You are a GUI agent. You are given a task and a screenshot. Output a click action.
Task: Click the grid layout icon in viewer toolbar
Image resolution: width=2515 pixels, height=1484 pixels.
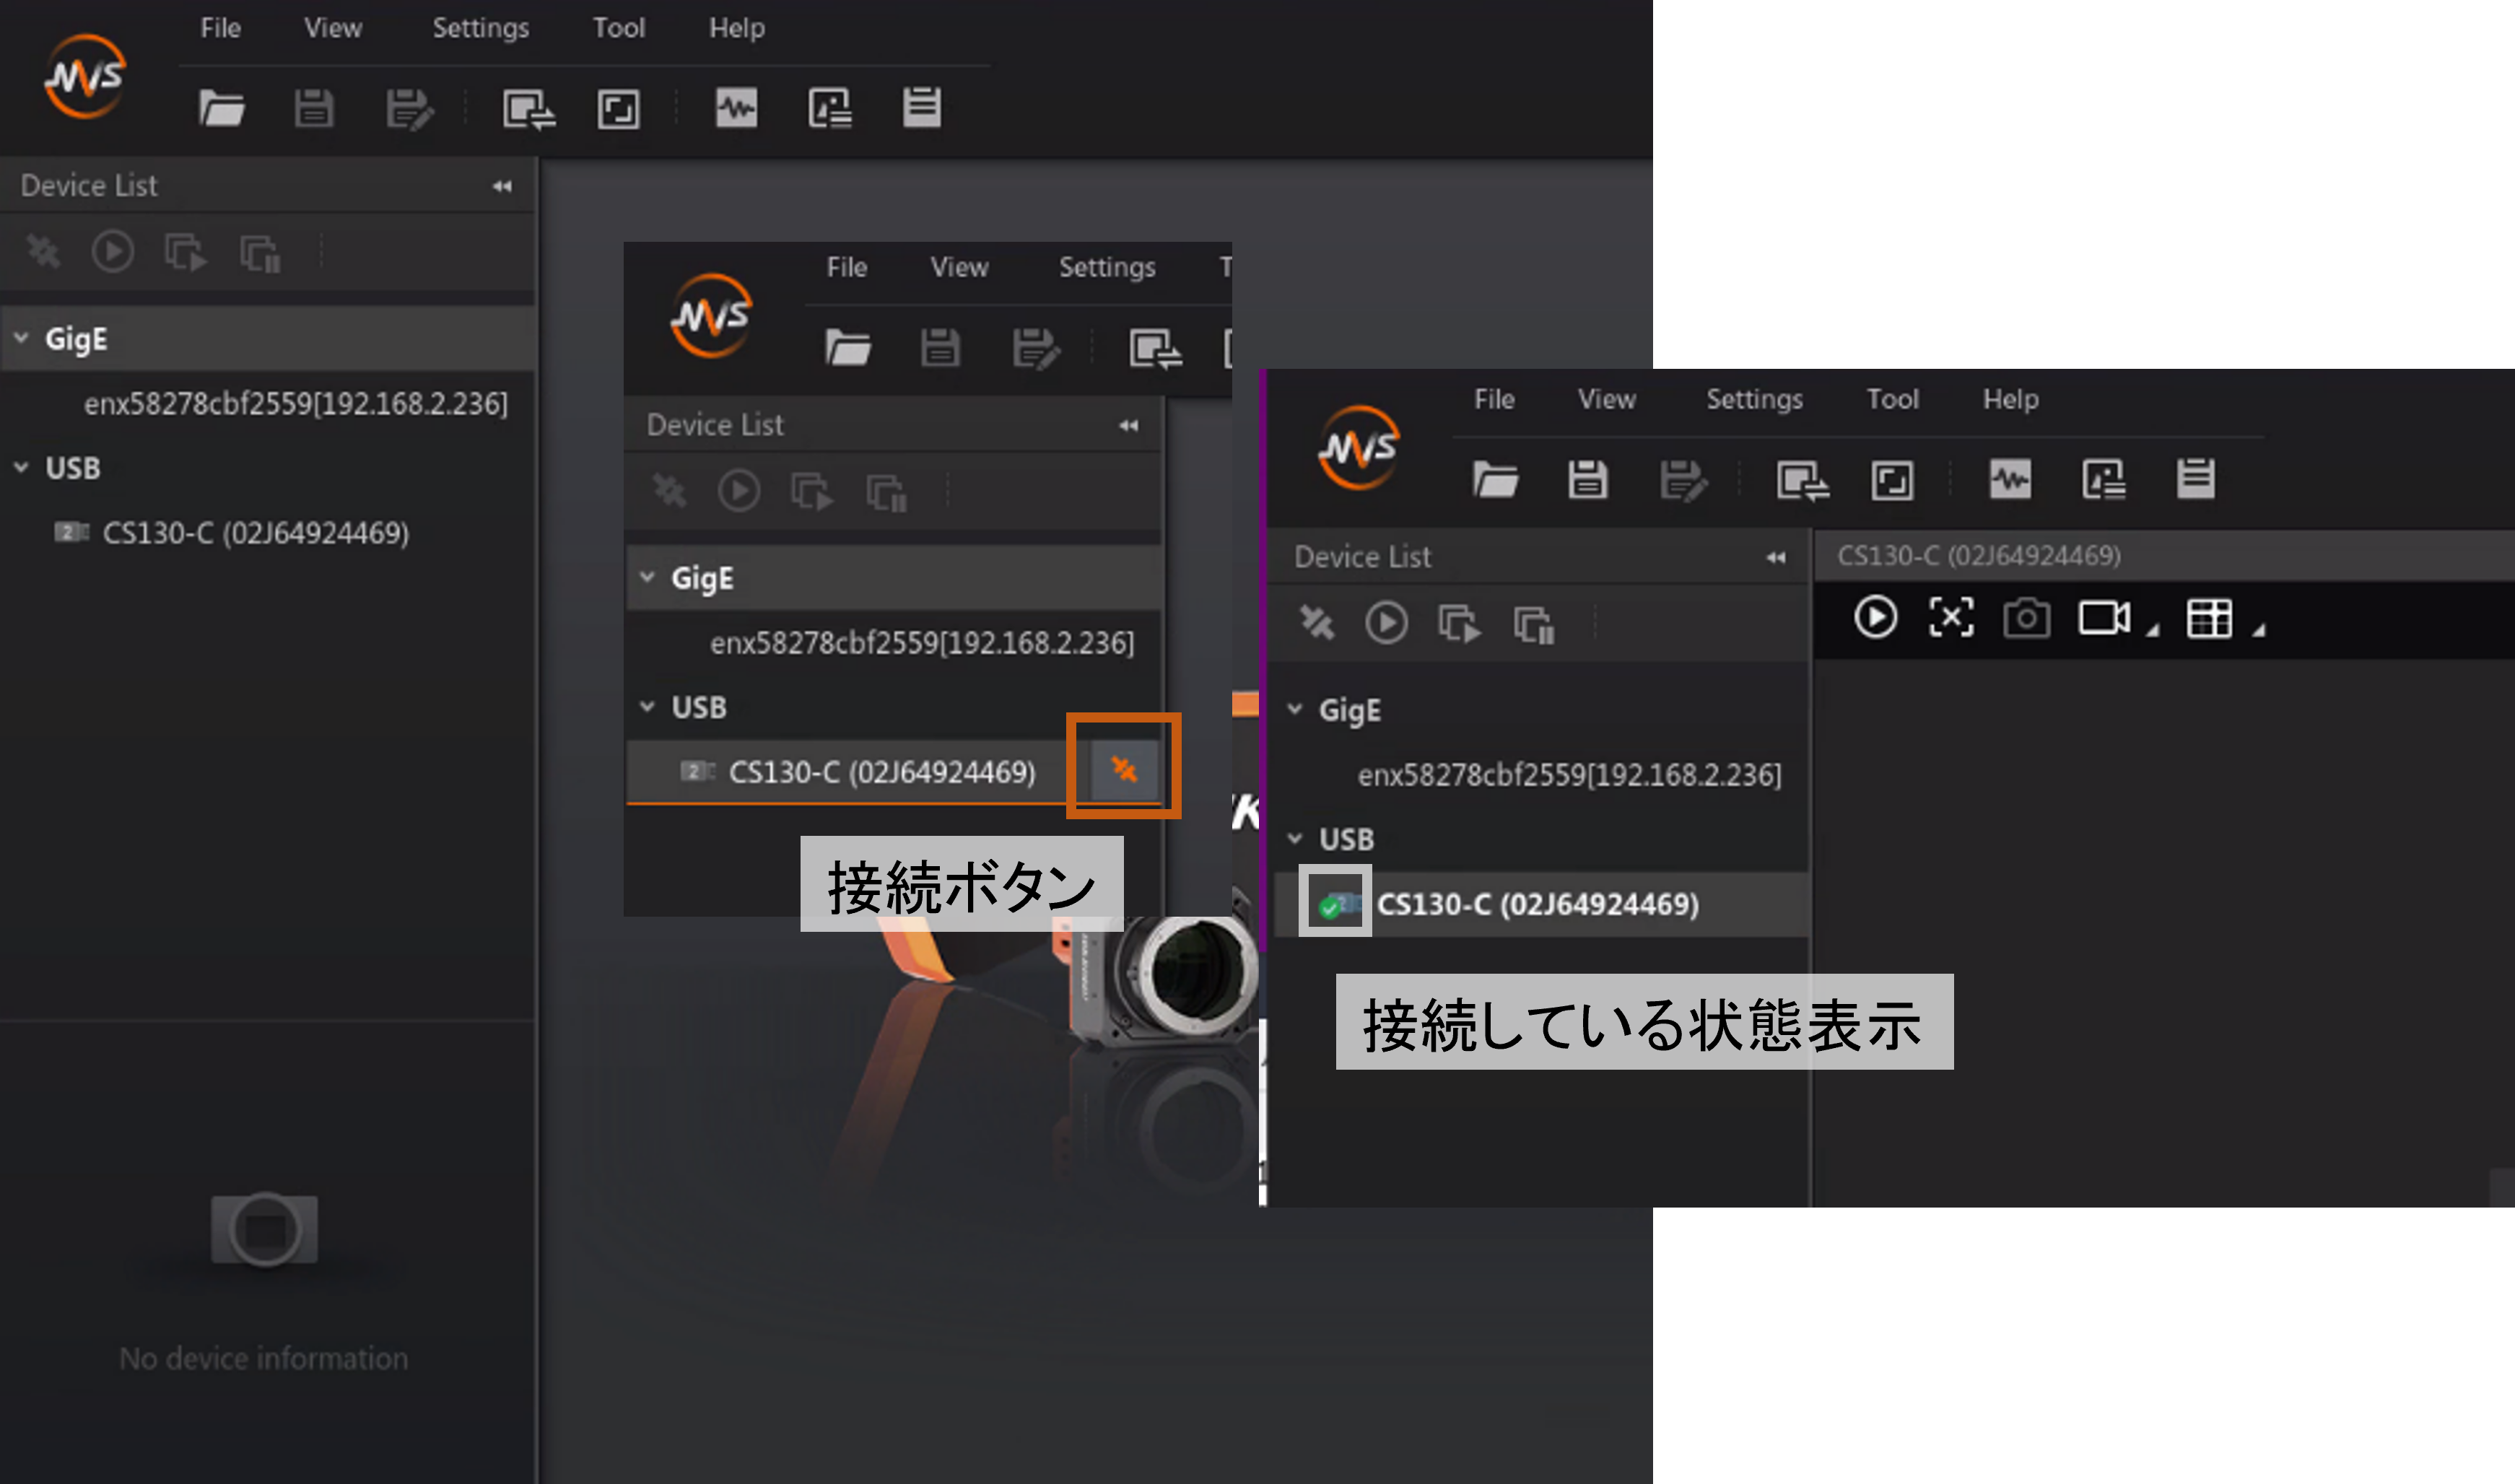tap(2209, 618)
